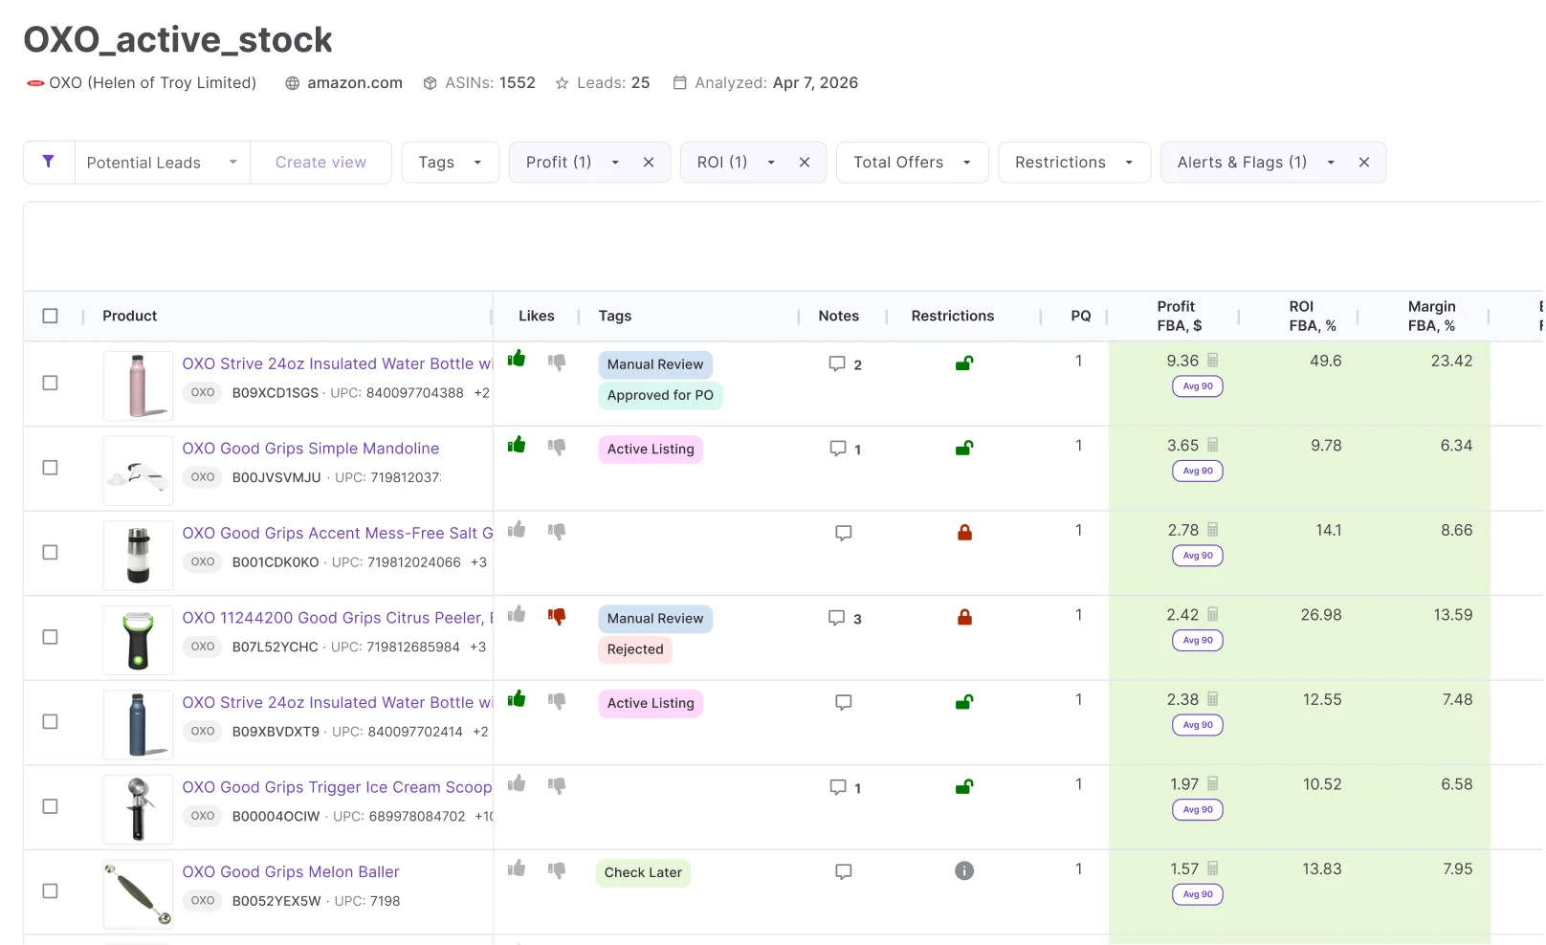
Task: Clear the Profit (1) filter
Action: click(x=649, y=163)
